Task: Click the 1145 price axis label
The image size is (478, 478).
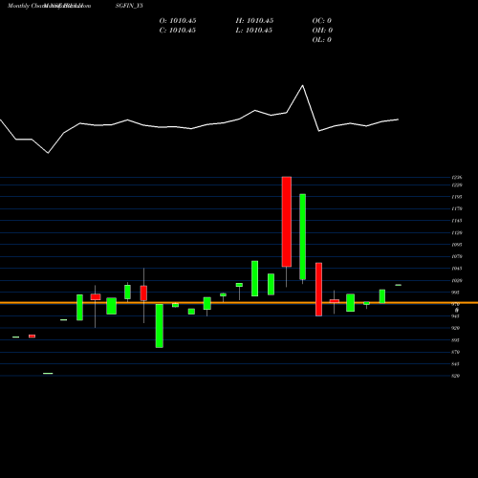Action: point(457,221)
